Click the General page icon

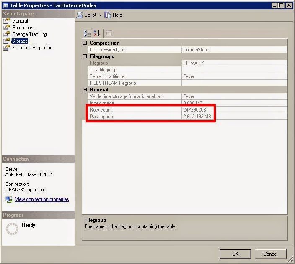7,21
